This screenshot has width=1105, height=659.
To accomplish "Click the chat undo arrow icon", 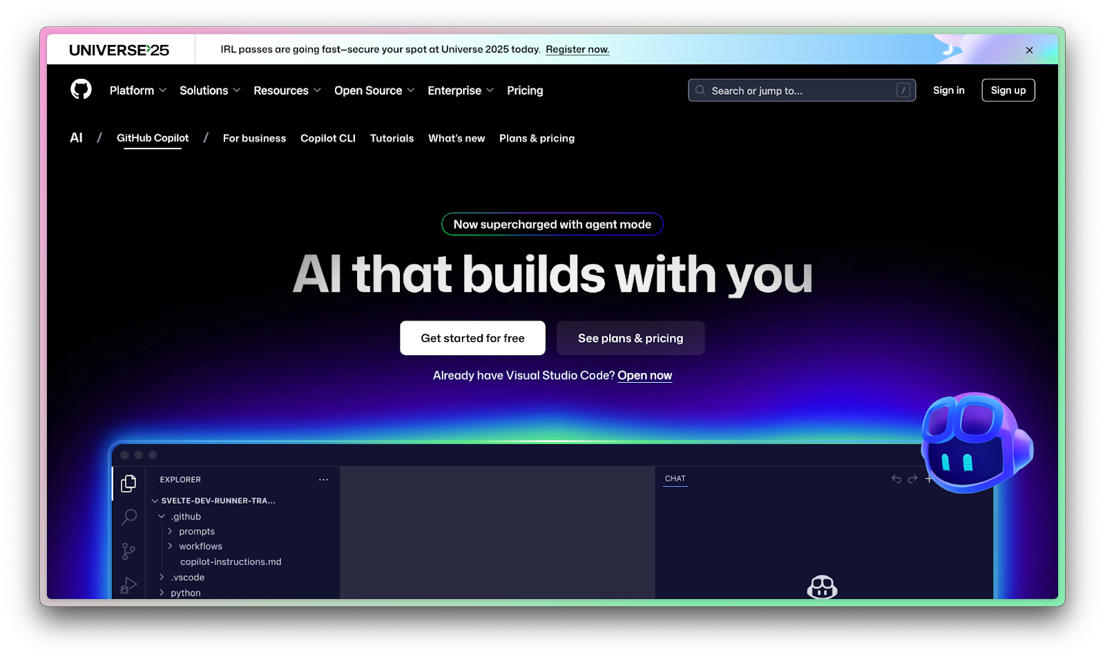I will tap(896, 479).
